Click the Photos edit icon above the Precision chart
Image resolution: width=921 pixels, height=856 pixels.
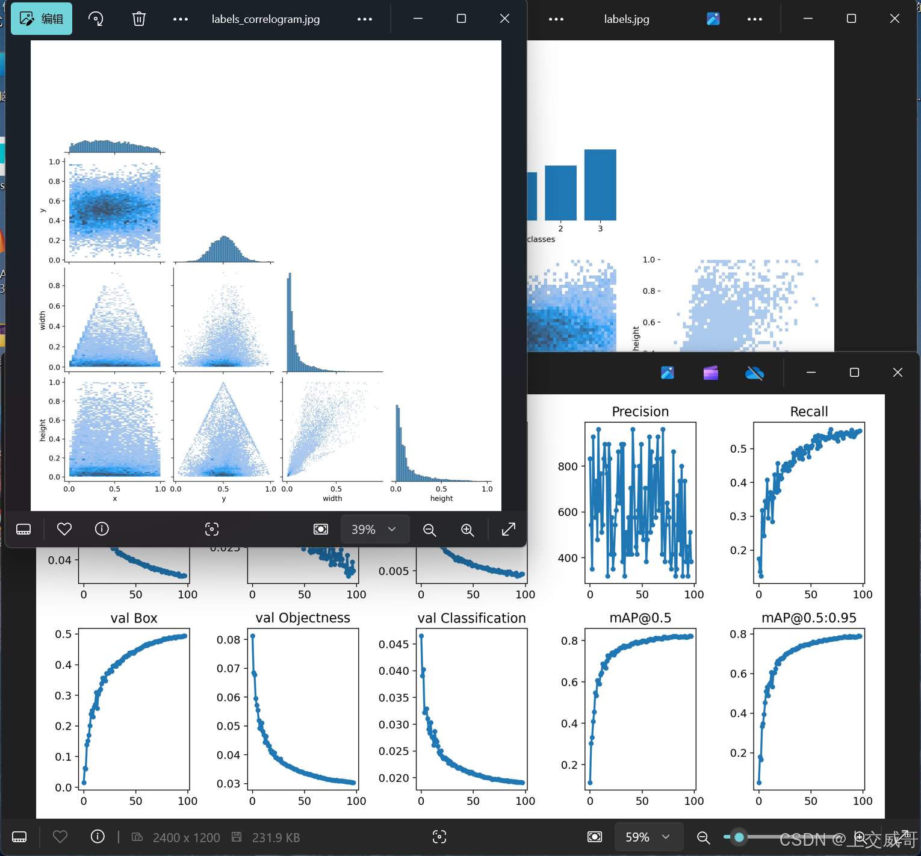click(x=668, y=373)
